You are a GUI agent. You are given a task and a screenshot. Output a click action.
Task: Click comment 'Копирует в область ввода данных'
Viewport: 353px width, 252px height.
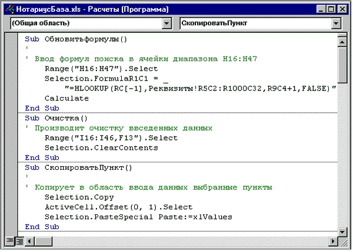[111, 187]
